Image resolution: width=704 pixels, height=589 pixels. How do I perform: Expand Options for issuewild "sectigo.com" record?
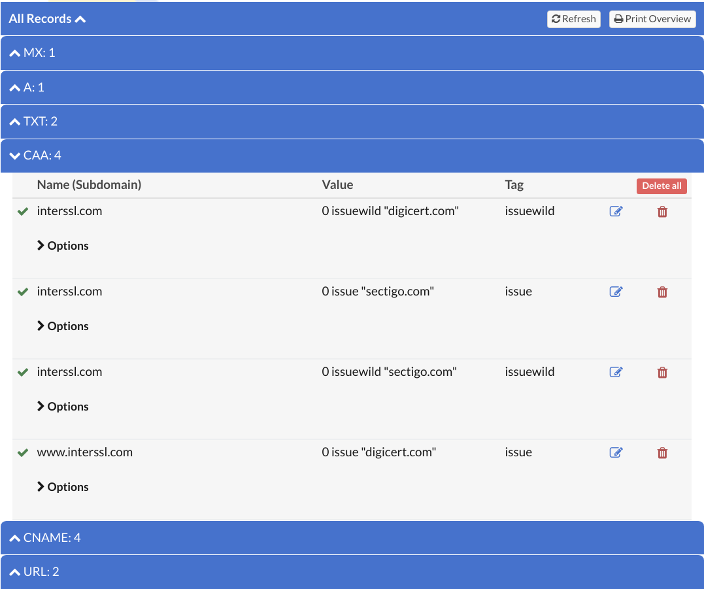click(x=63, y=406)
